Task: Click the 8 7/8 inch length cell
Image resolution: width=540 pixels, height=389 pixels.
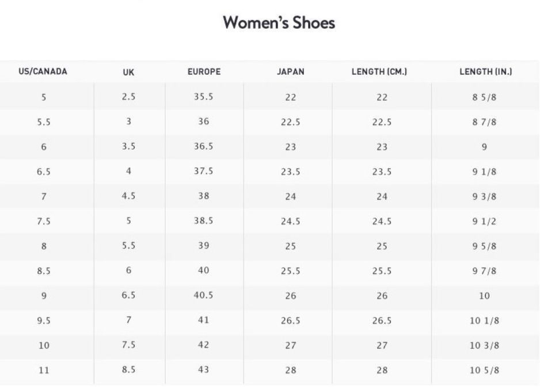Action: coord(484,122)
